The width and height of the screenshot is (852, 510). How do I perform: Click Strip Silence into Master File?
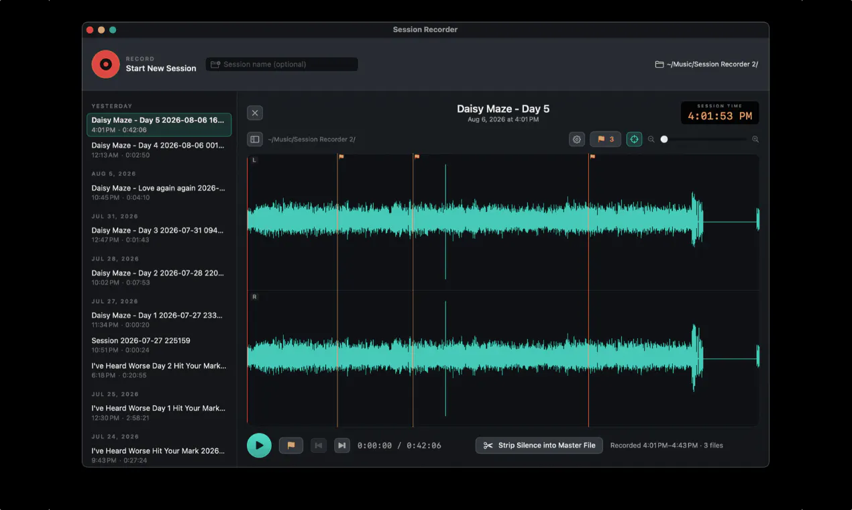pyautogui.click(x=539, y=446)
